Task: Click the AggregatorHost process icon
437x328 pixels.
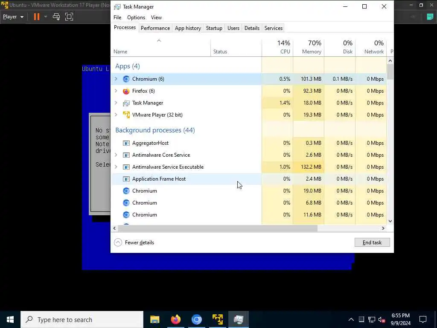Action: tap(126, 143)
